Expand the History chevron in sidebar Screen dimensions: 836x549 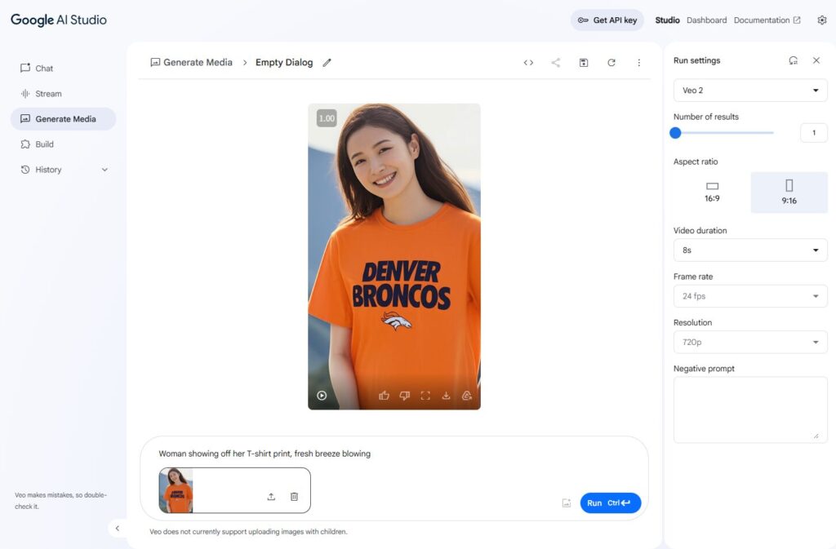click(x=104, y=170)
